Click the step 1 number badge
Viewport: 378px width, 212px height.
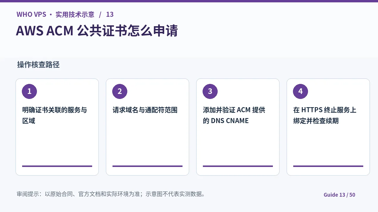click(29, 91)
